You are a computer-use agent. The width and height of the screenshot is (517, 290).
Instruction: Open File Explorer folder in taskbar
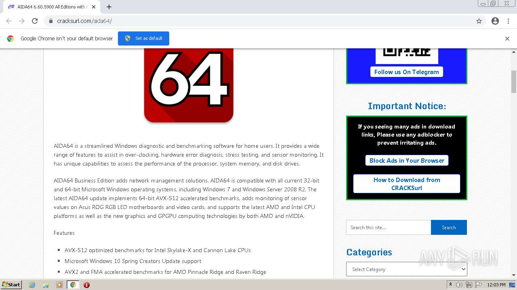(46, 285)
